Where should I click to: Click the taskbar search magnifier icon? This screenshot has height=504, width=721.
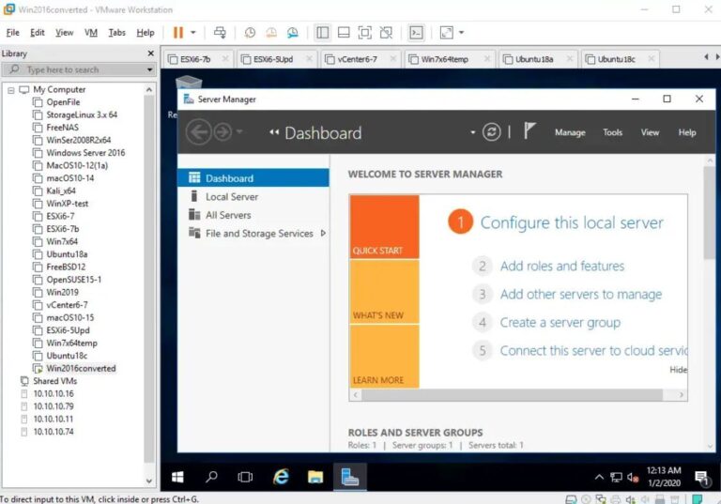click(211, 477)
